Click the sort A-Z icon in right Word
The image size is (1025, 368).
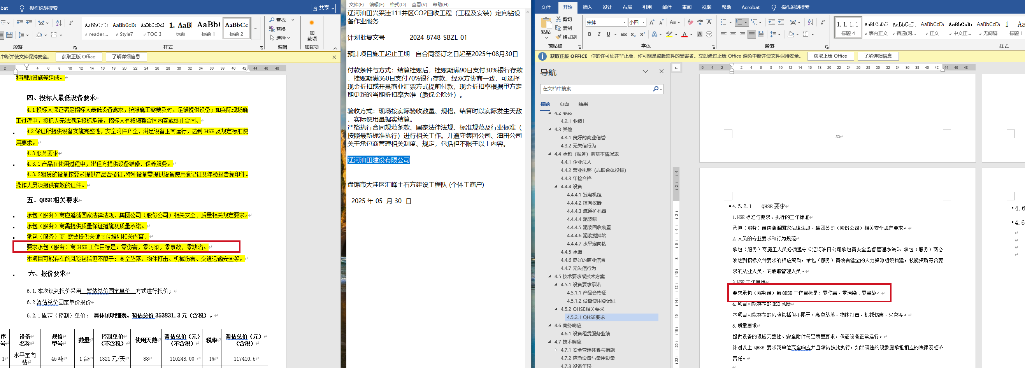pyautogui.click(x=811, y=22)
